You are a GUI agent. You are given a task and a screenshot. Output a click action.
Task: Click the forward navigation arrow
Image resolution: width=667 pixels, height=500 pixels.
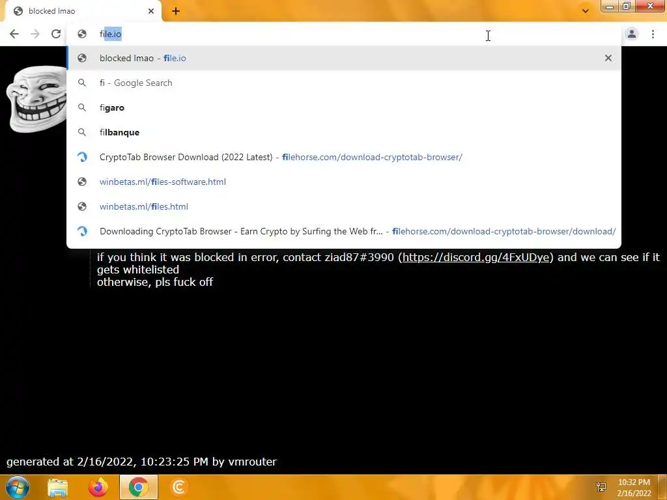(x=35, y=34)
